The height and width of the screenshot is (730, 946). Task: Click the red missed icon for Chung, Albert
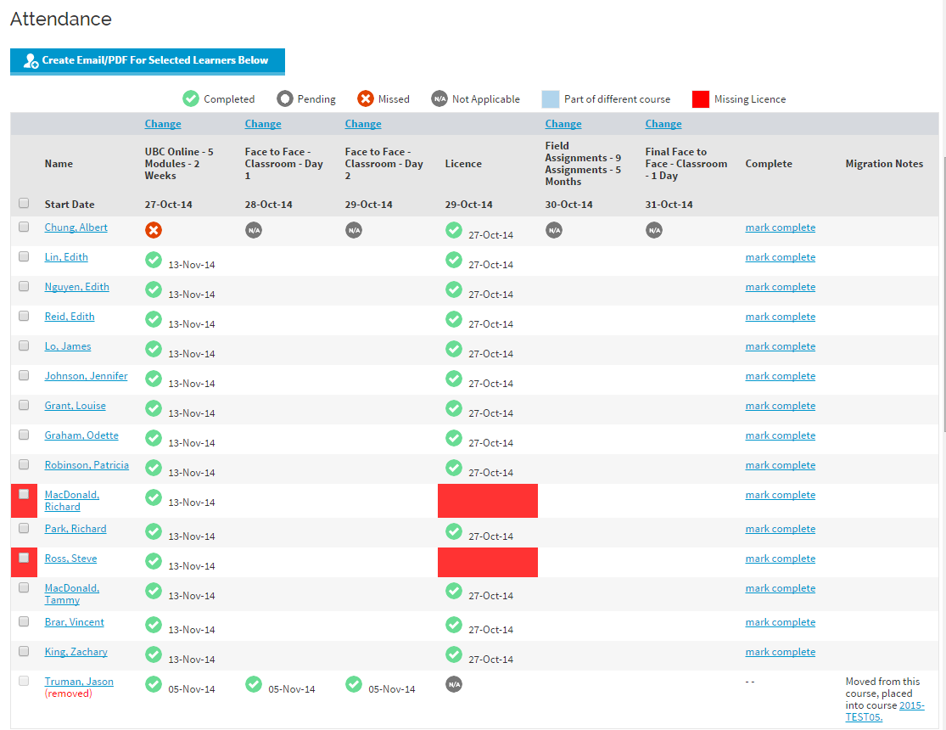pos(154,230)
